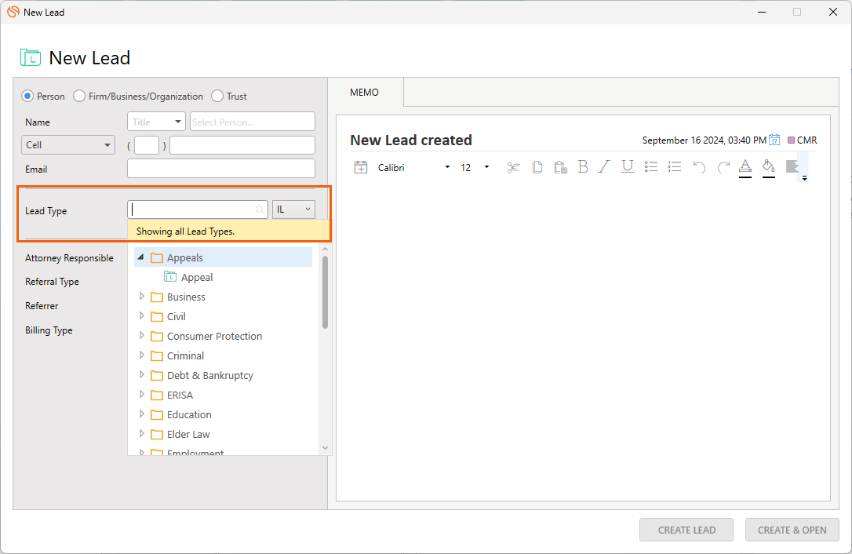The height and width of the screenshot is (554, 852).
Task: Collapse the Appeals folder
Action: (x=140, y=257)
